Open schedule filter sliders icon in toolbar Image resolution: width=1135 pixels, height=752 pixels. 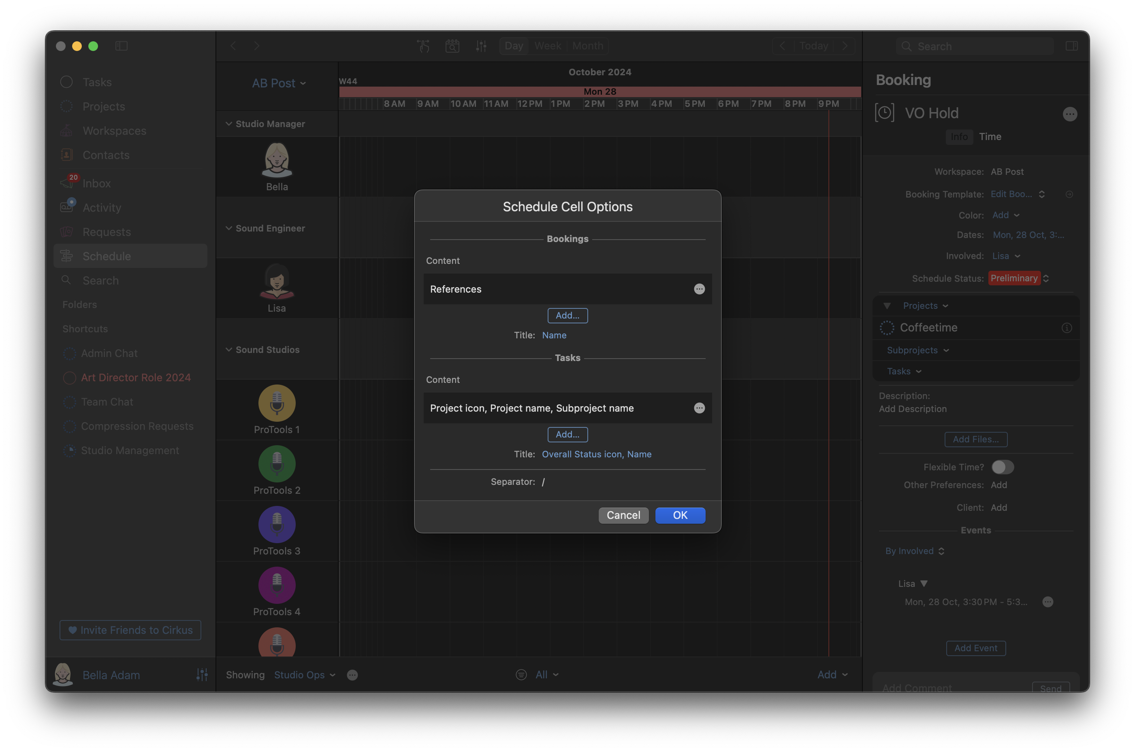coord(481,46)
